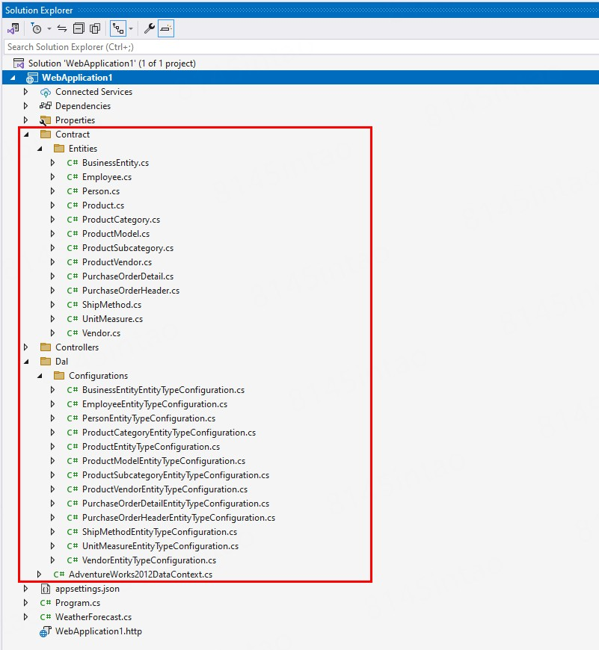Open the Properties wrench icon

tap(150, 28)
